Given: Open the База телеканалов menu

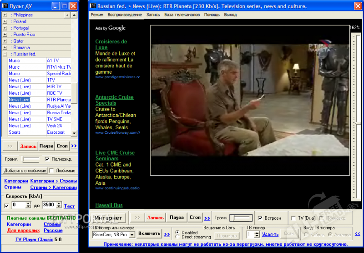Looking at the screenshot, I should click(182, 15).
